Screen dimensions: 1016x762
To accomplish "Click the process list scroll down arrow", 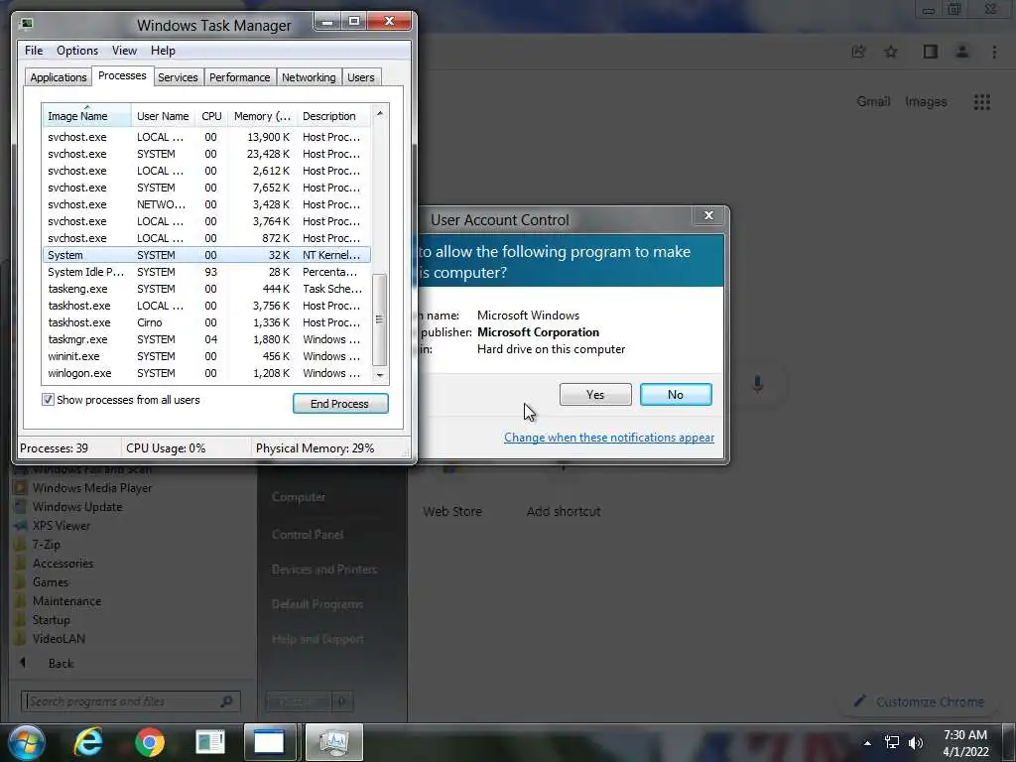I will [380, 375].
